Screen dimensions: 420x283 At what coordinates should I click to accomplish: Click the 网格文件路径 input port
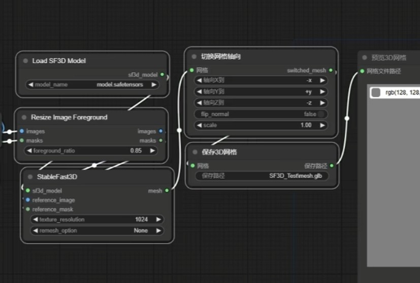[x=362, y=71]
